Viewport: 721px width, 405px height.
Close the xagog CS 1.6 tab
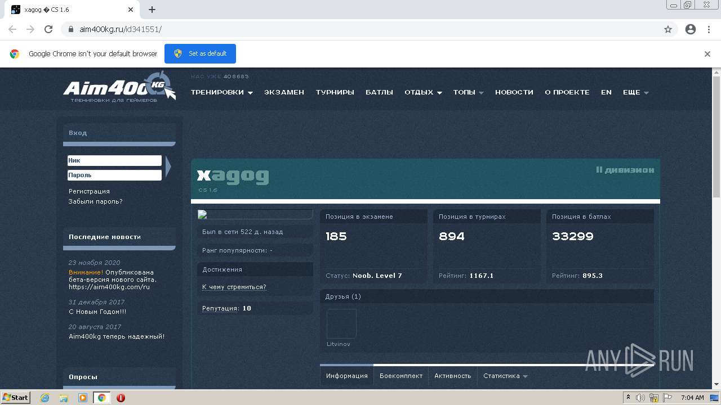[131, 10]
